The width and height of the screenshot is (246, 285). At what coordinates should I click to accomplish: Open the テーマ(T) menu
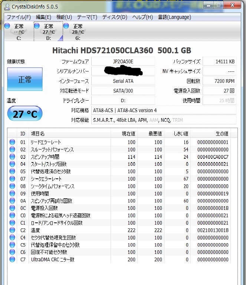[x=87, y=17]
